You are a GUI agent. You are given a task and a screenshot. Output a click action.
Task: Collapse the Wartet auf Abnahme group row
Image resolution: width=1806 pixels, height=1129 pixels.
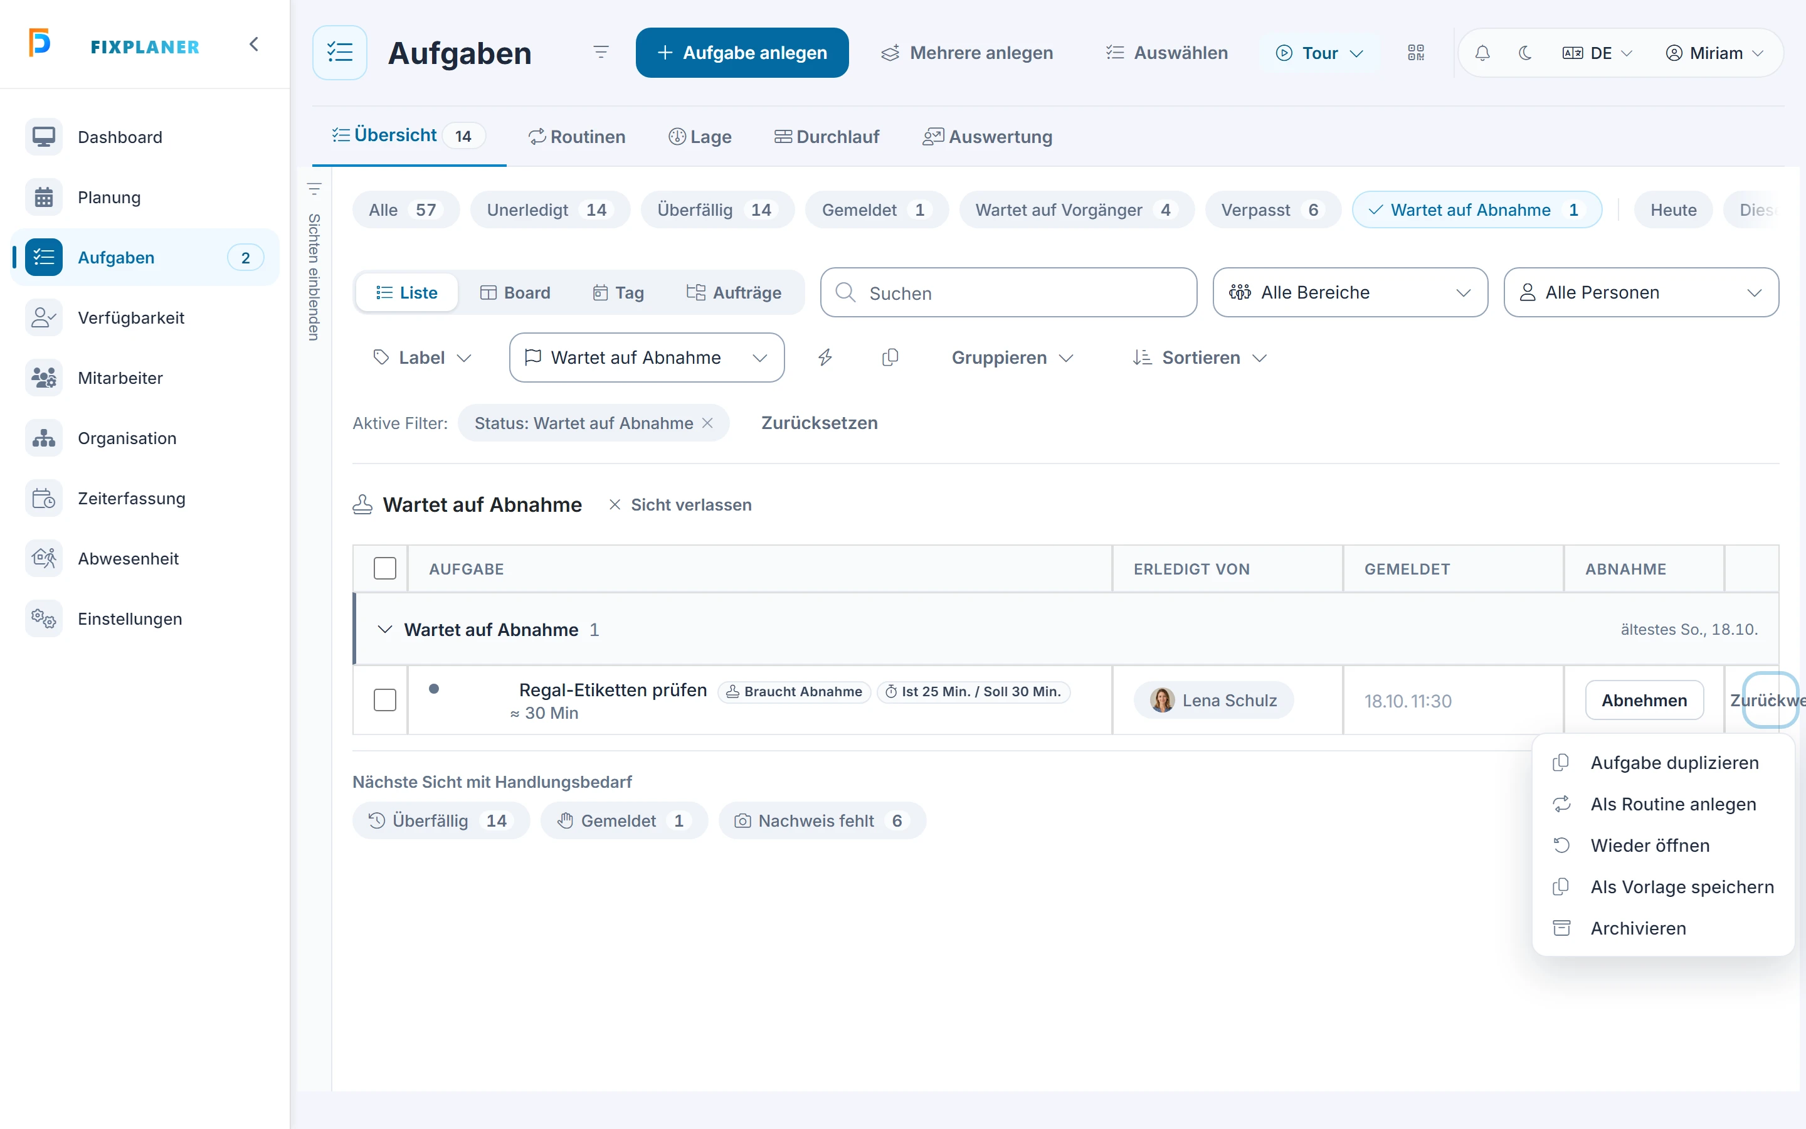point(384,630)
